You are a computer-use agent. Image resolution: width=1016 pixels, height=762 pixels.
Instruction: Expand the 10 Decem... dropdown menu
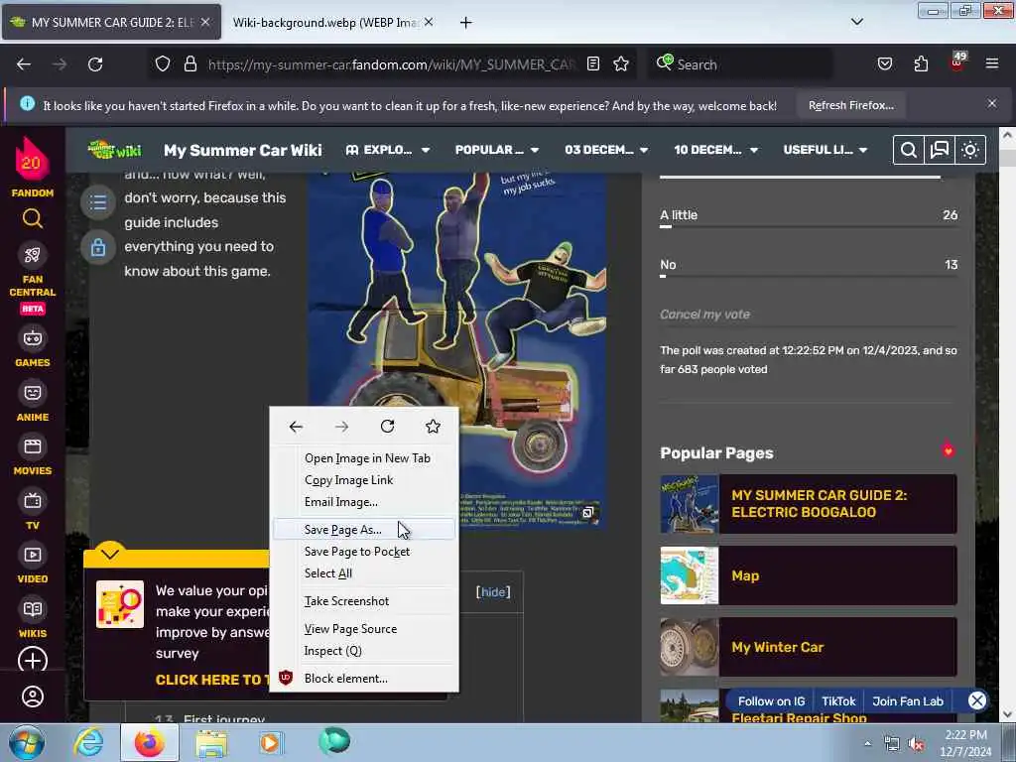[x=716, y=150]
